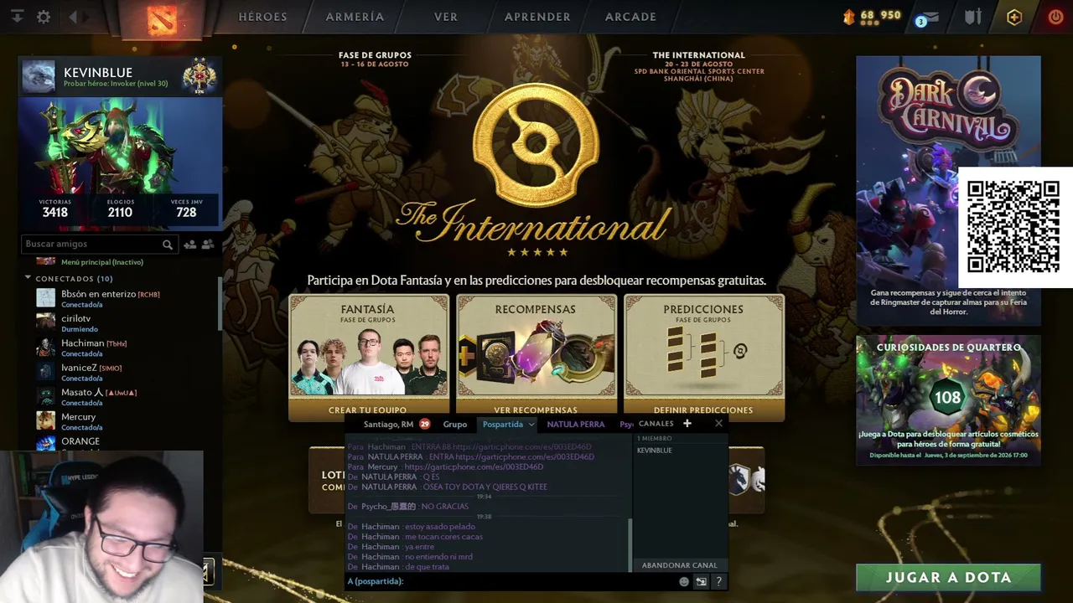Open the ARMERÍA menu
Image resolution: width=1073 pixels, height=603 pixels.
(355, 17)
